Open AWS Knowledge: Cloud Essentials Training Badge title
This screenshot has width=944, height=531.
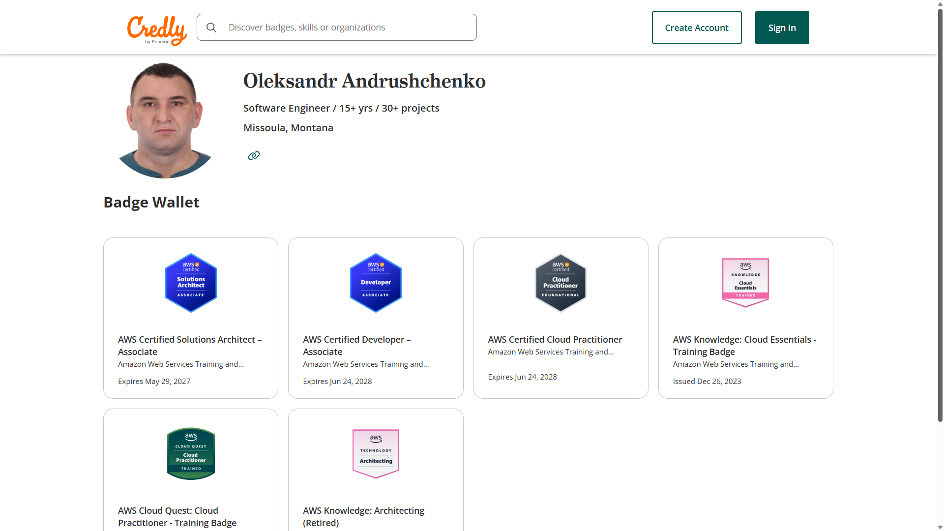click(x=744, y=346)
